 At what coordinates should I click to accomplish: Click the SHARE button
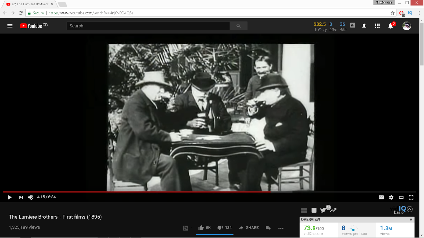(249, 228)
